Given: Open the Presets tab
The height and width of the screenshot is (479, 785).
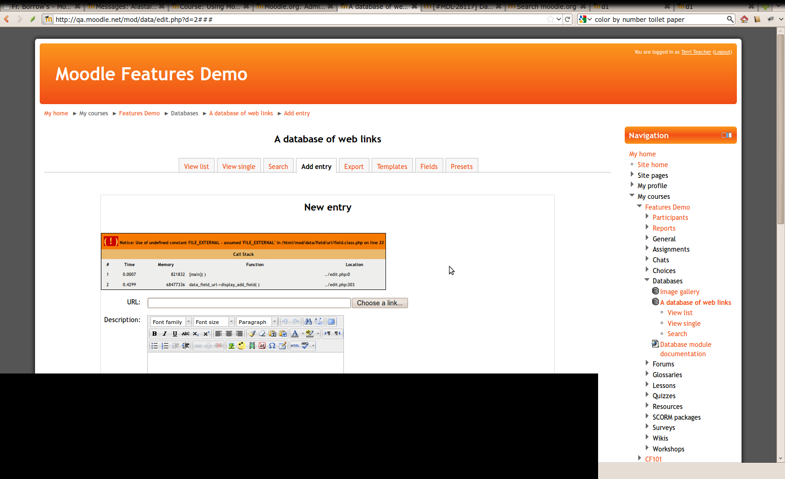Looking at the screenshot, I should click(462, 166).
